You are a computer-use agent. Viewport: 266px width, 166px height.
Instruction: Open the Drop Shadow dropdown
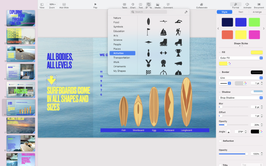tap(241, 98)
